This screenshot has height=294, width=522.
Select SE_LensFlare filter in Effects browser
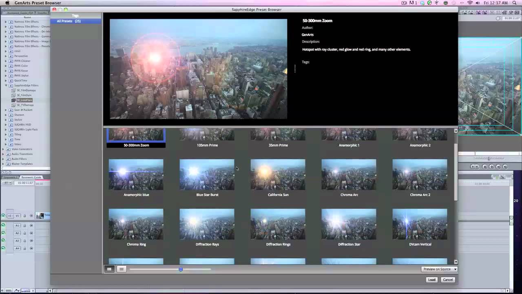[x=24, y=100]
